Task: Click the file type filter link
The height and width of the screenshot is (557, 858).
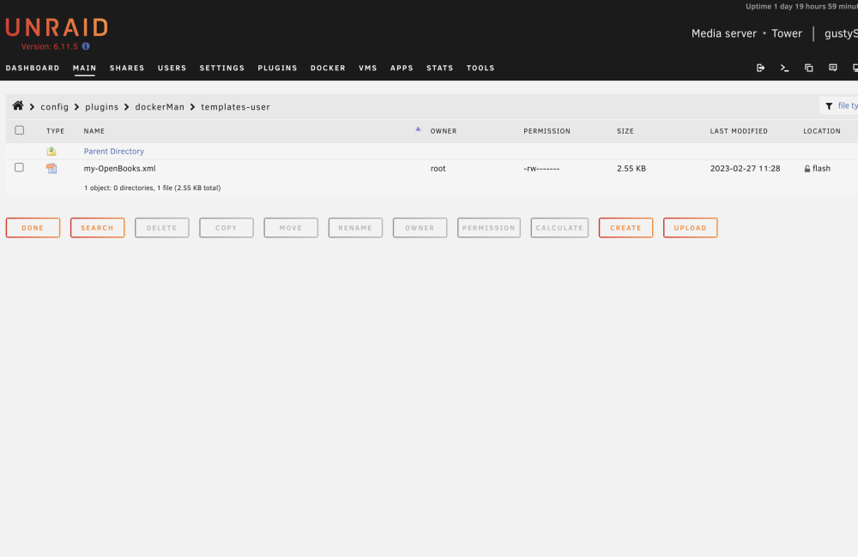Action: point(848,106)
